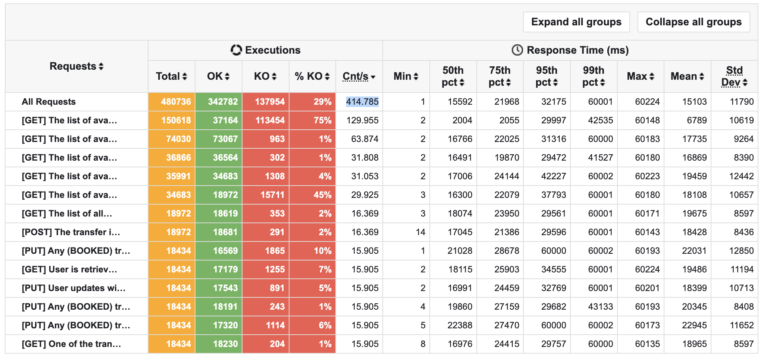Click the Max value 60224 in All Requests
767x360 pixels.
coord(648,102)
